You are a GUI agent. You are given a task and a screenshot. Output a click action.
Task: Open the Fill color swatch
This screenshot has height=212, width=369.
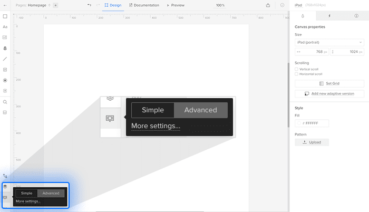tap(299, 123)
